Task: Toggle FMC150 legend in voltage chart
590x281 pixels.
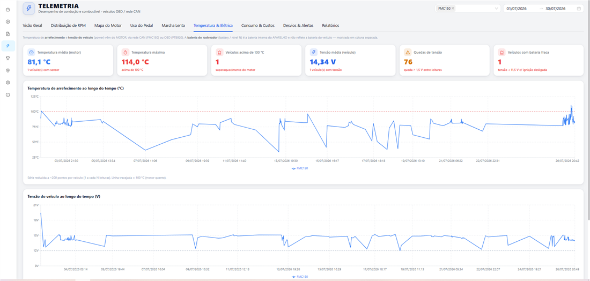Action: pos(300,277)
